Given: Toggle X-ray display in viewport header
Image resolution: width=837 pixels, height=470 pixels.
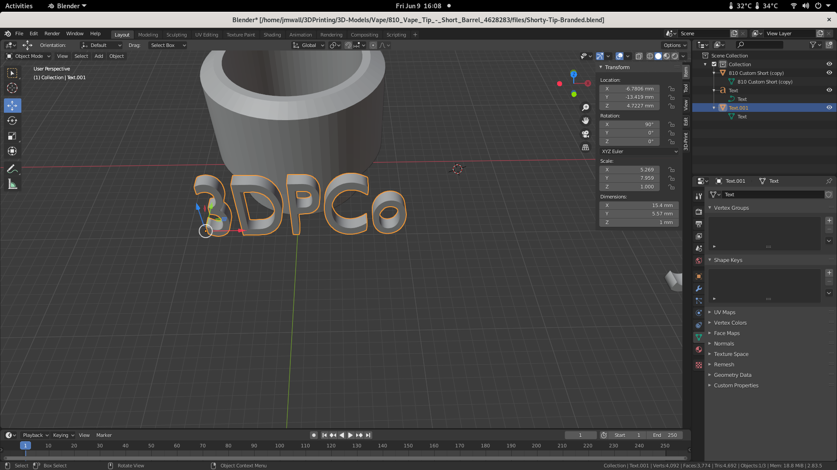Looking at the screenshot, I should click(x=639, y=56).
